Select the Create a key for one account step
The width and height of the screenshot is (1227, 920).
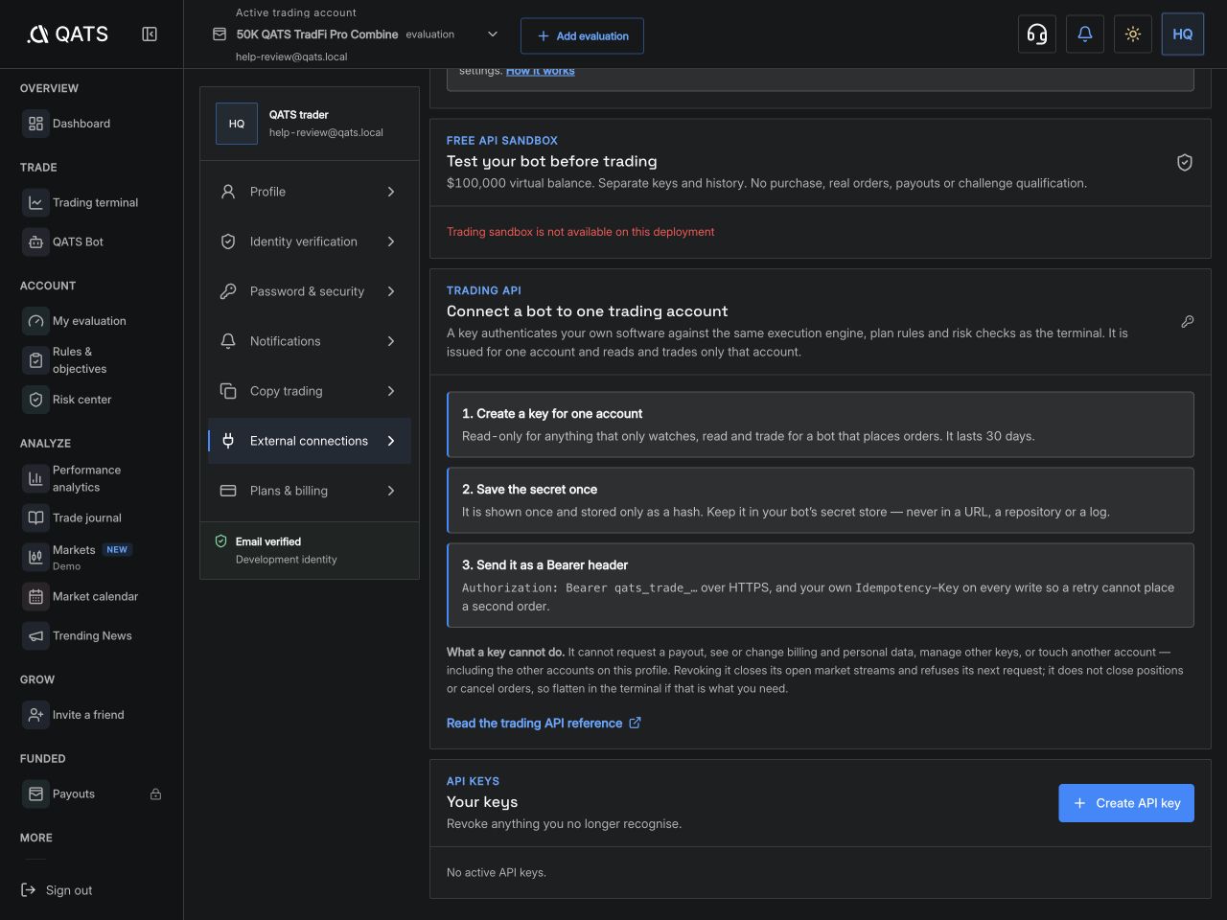821,425
